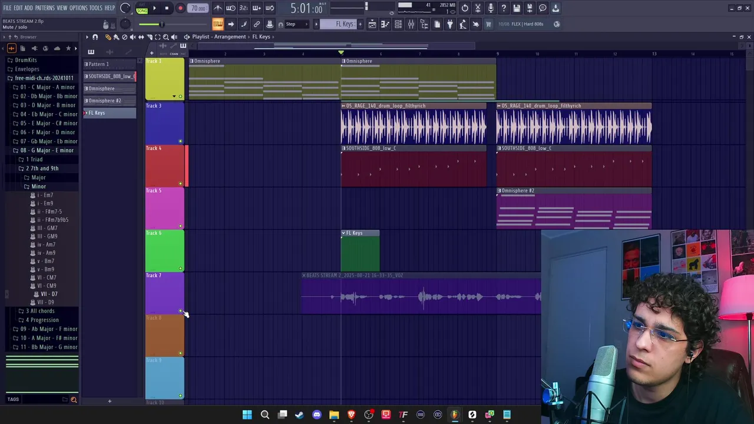This screenshot has height=424, width=754.
Task: Open the Playlist view icon
Action: (372, 24)
